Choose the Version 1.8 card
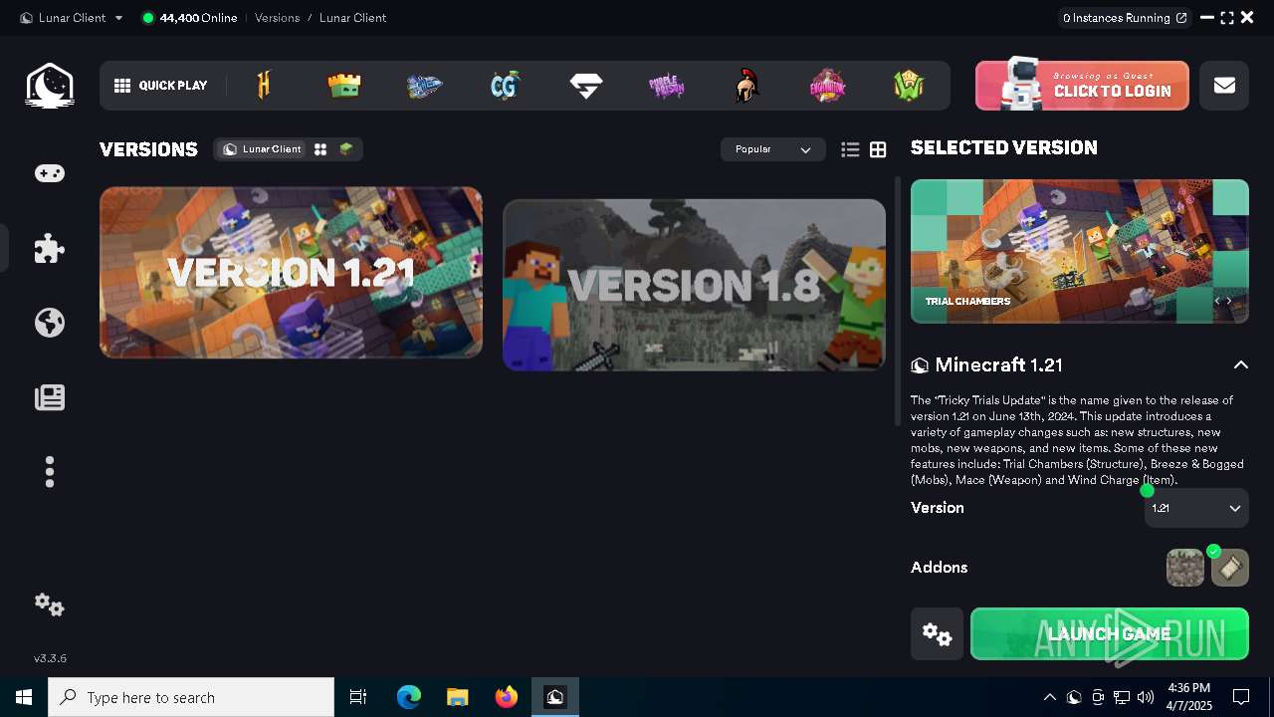The image size is (1274, 717). [x=694, y=285]
